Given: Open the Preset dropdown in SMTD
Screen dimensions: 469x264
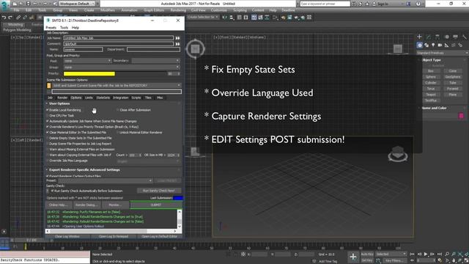Looking at the screenshot, I should coord(106,181).
